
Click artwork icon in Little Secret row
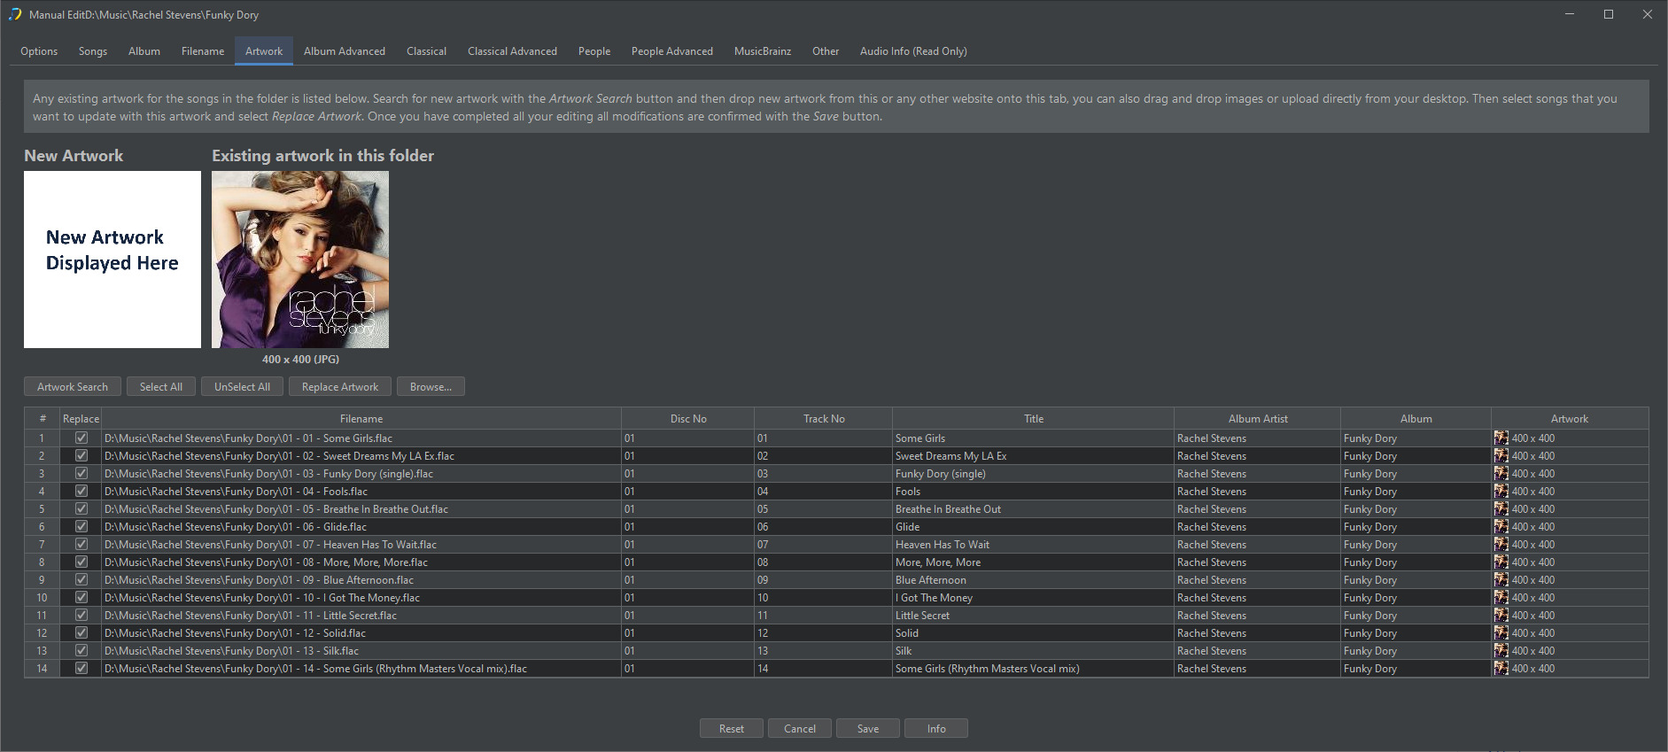point(1501,615)
